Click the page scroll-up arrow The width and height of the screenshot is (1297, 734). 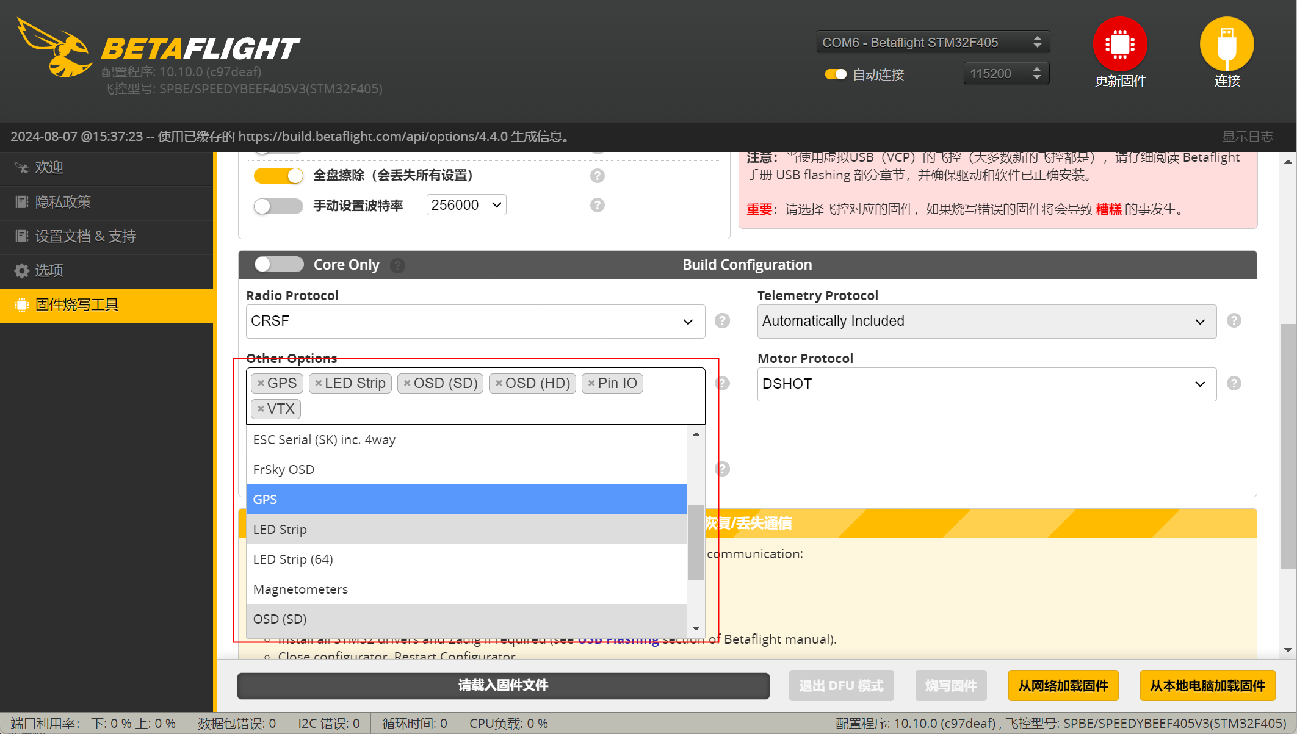click(x=1288, y=161)
